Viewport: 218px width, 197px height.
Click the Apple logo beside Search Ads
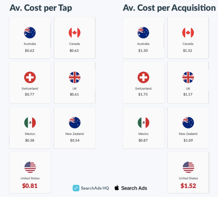point(117,188)
